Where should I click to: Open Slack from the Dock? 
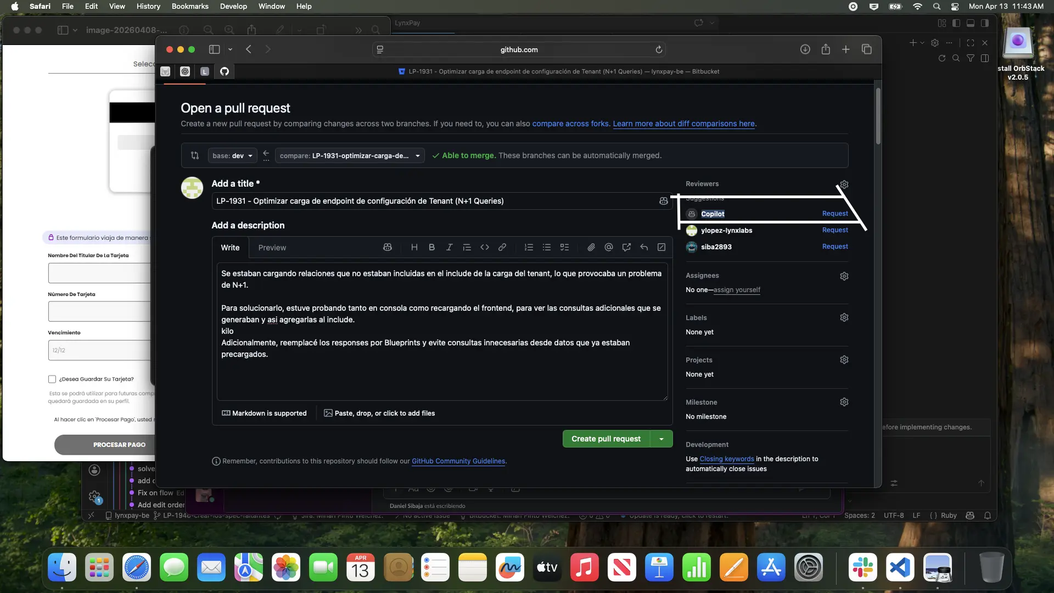(x=863, y=568)
